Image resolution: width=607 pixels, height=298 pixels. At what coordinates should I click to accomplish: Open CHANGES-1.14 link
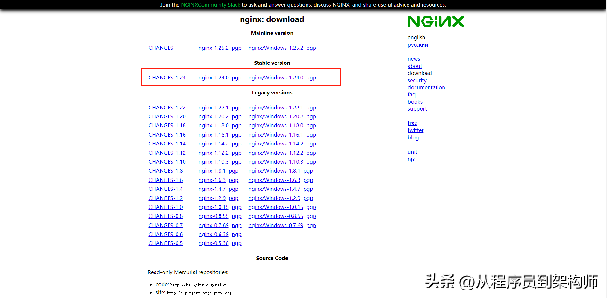coord(167,144)
